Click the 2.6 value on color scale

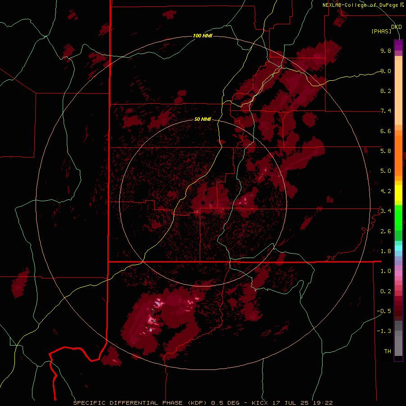click(x=386, y=231)
